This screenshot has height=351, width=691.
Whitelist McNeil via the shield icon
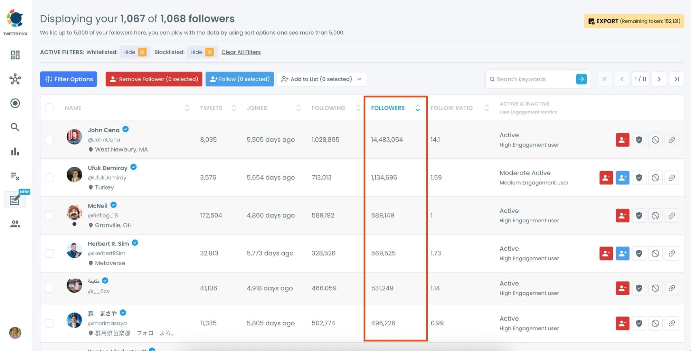pyautogui.click(x=639, y=215)
